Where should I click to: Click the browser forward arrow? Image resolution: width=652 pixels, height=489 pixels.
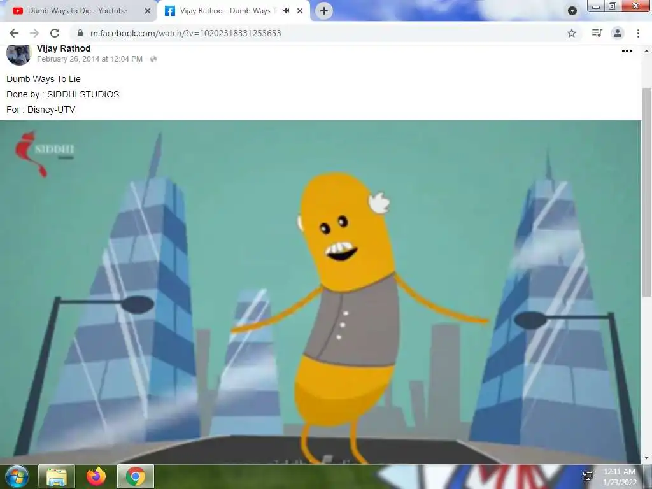coord(34,33)
